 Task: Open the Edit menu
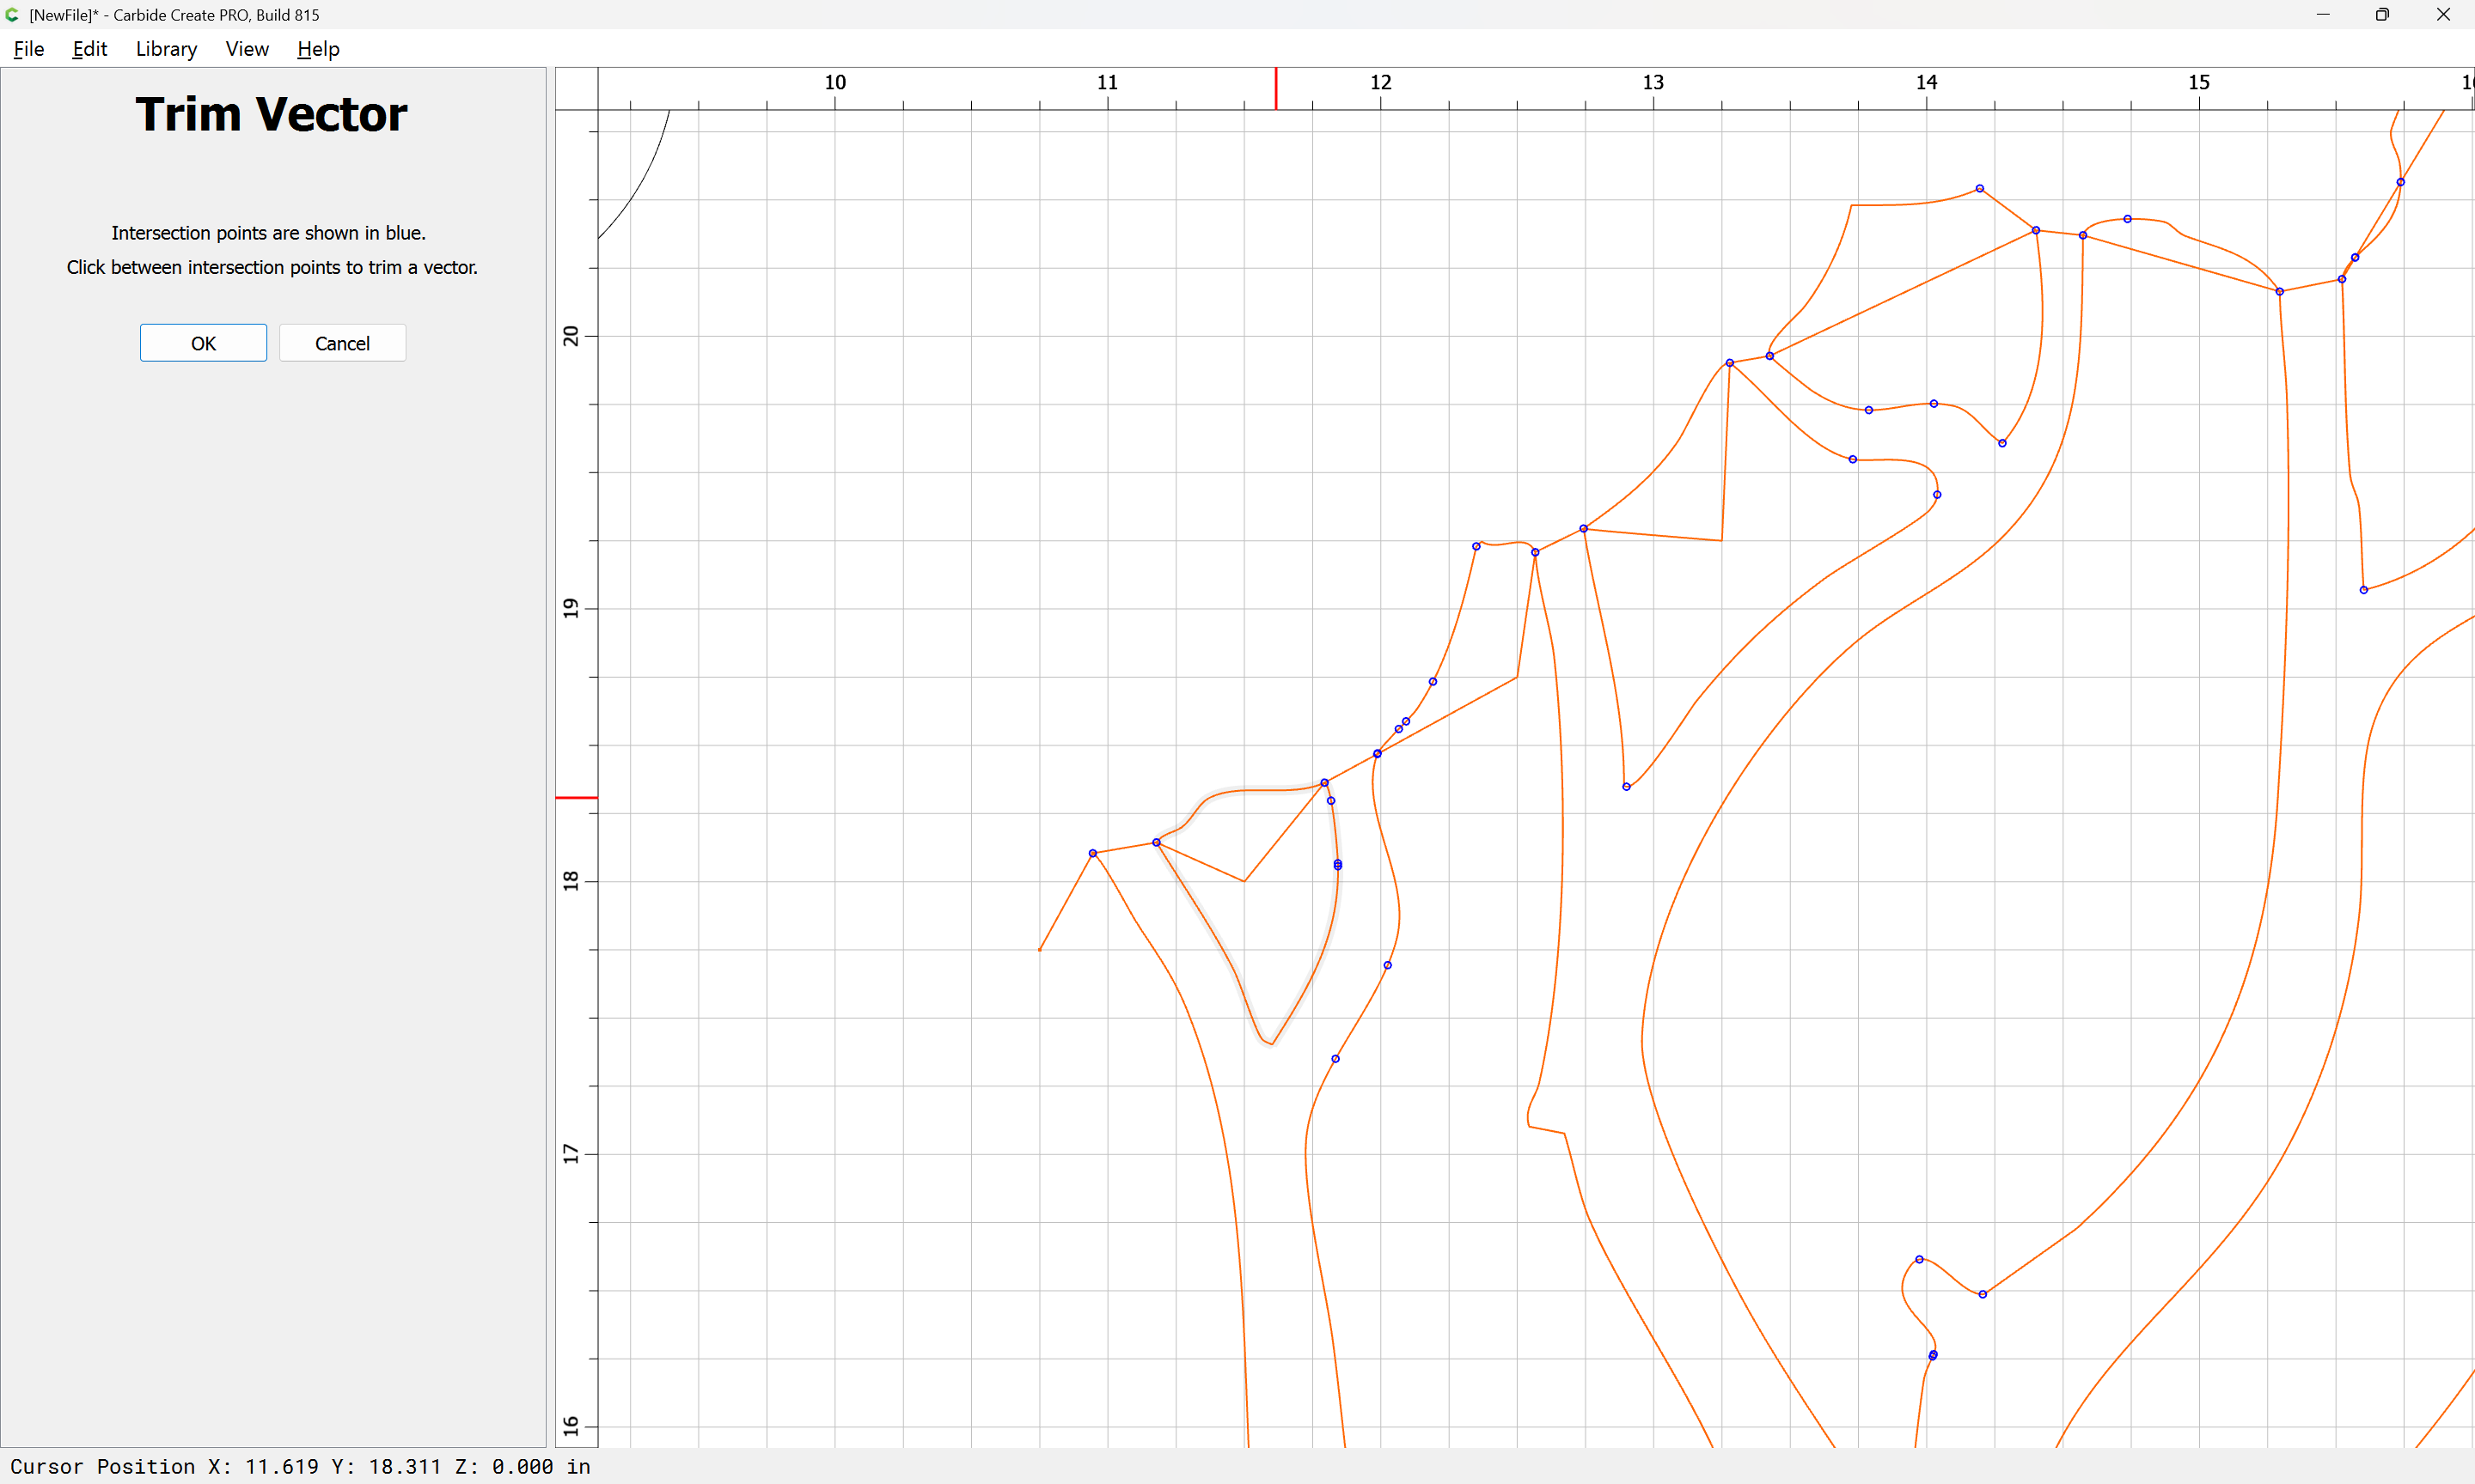pyautogui.click(x=89, y=49)
